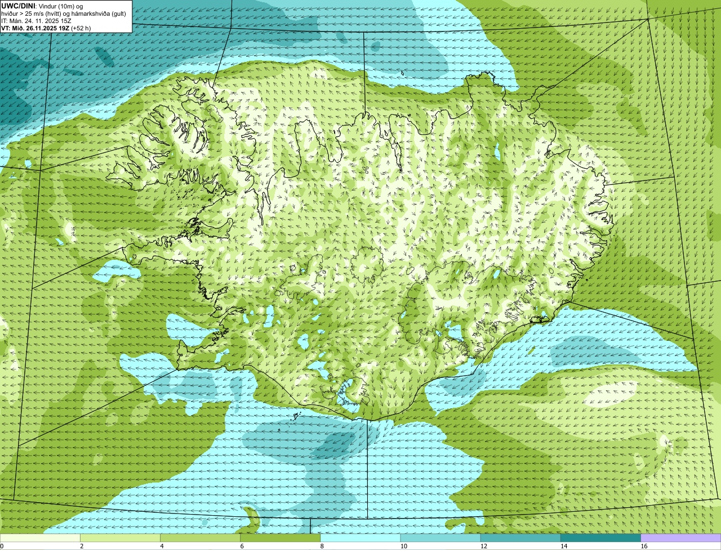721x550 pixels.
Task: Click the lavender swatch above 16 m/s
Action: click(x=680, y=538)
